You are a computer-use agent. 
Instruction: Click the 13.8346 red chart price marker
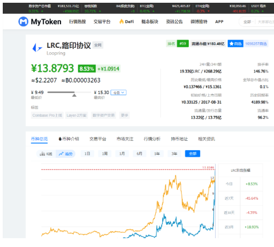208,167
